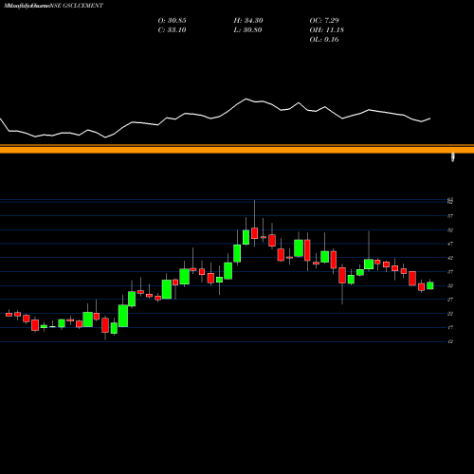Click the peak of the white indicator line
This screenshot has height=474, width=474.
pyautogui.click(x=246, y=99)
